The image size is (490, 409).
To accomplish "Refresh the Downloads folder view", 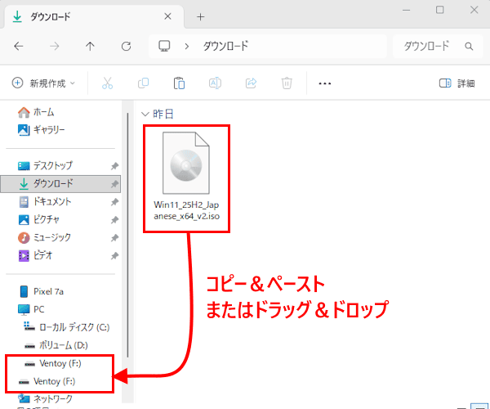I will (126, 47).
